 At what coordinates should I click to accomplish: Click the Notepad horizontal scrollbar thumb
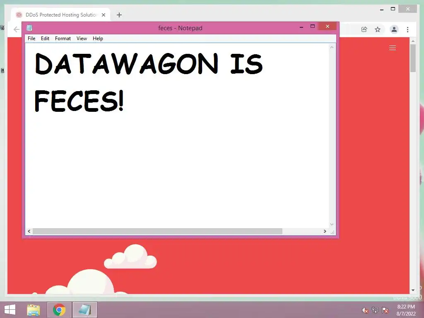(x=157, y=231)
